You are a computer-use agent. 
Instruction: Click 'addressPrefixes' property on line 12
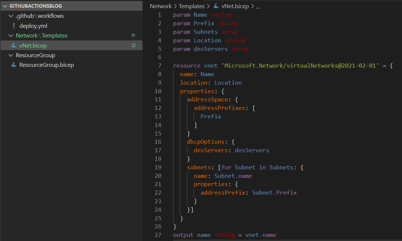(x=220, y=108)
